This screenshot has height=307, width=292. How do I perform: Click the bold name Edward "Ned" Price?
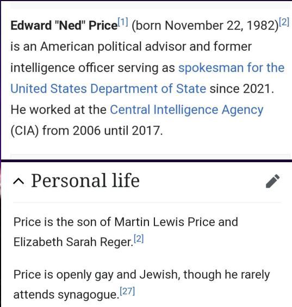click(x=64, y=26)
